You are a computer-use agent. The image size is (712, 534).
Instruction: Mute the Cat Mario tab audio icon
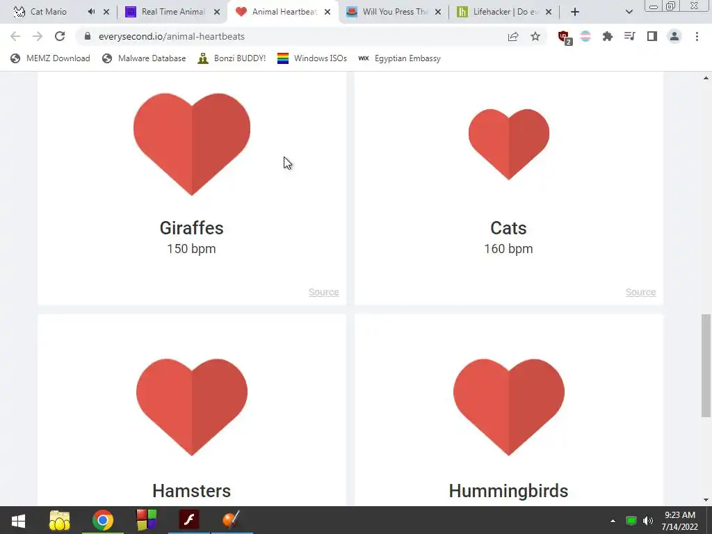pos(91,12)
